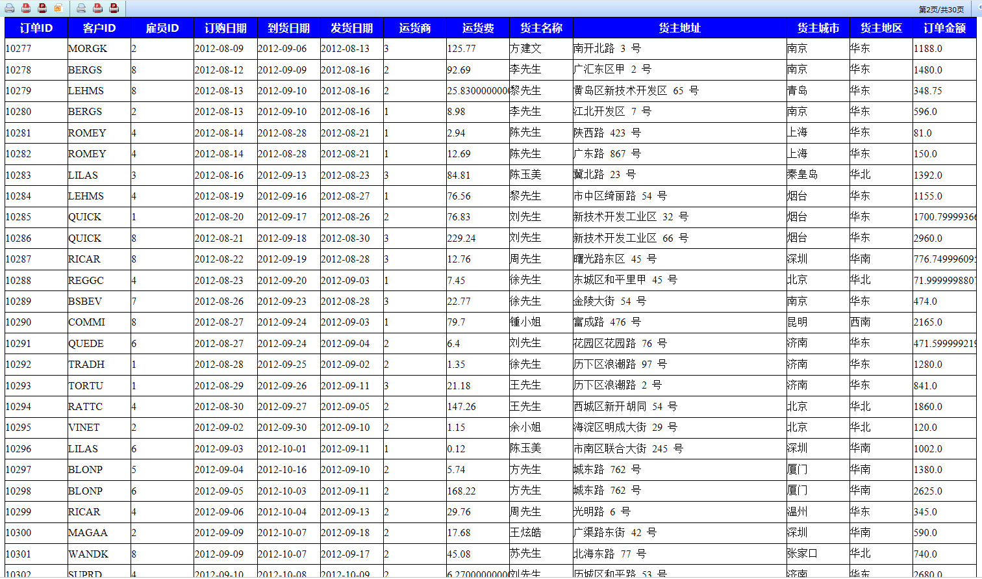
Task: Click the blue printer icon in the three-icon group
Action: [x=81, y=8]
